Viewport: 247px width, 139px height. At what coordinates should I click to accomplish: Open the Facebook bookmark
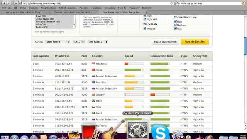(96, 8)
